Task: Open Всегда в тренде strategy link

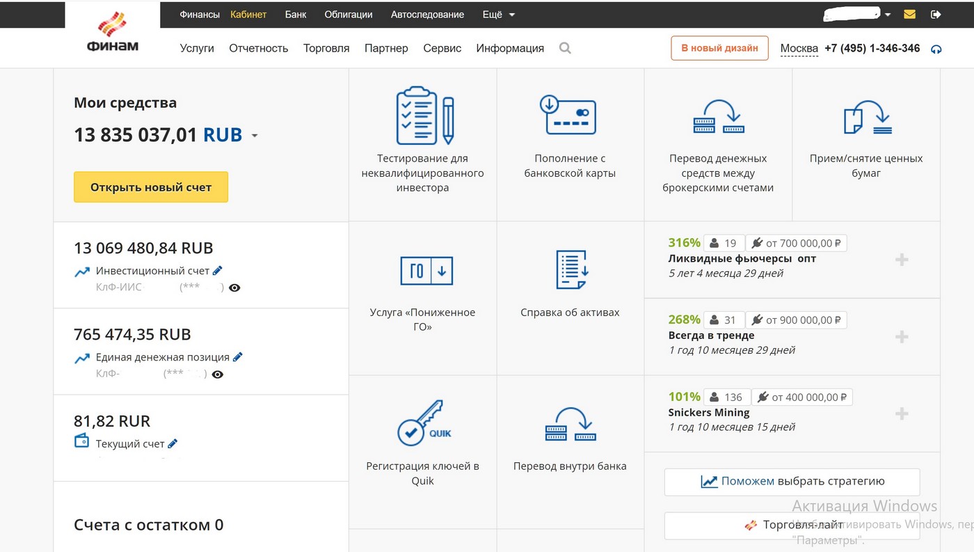Action: (x=711, y=336)
